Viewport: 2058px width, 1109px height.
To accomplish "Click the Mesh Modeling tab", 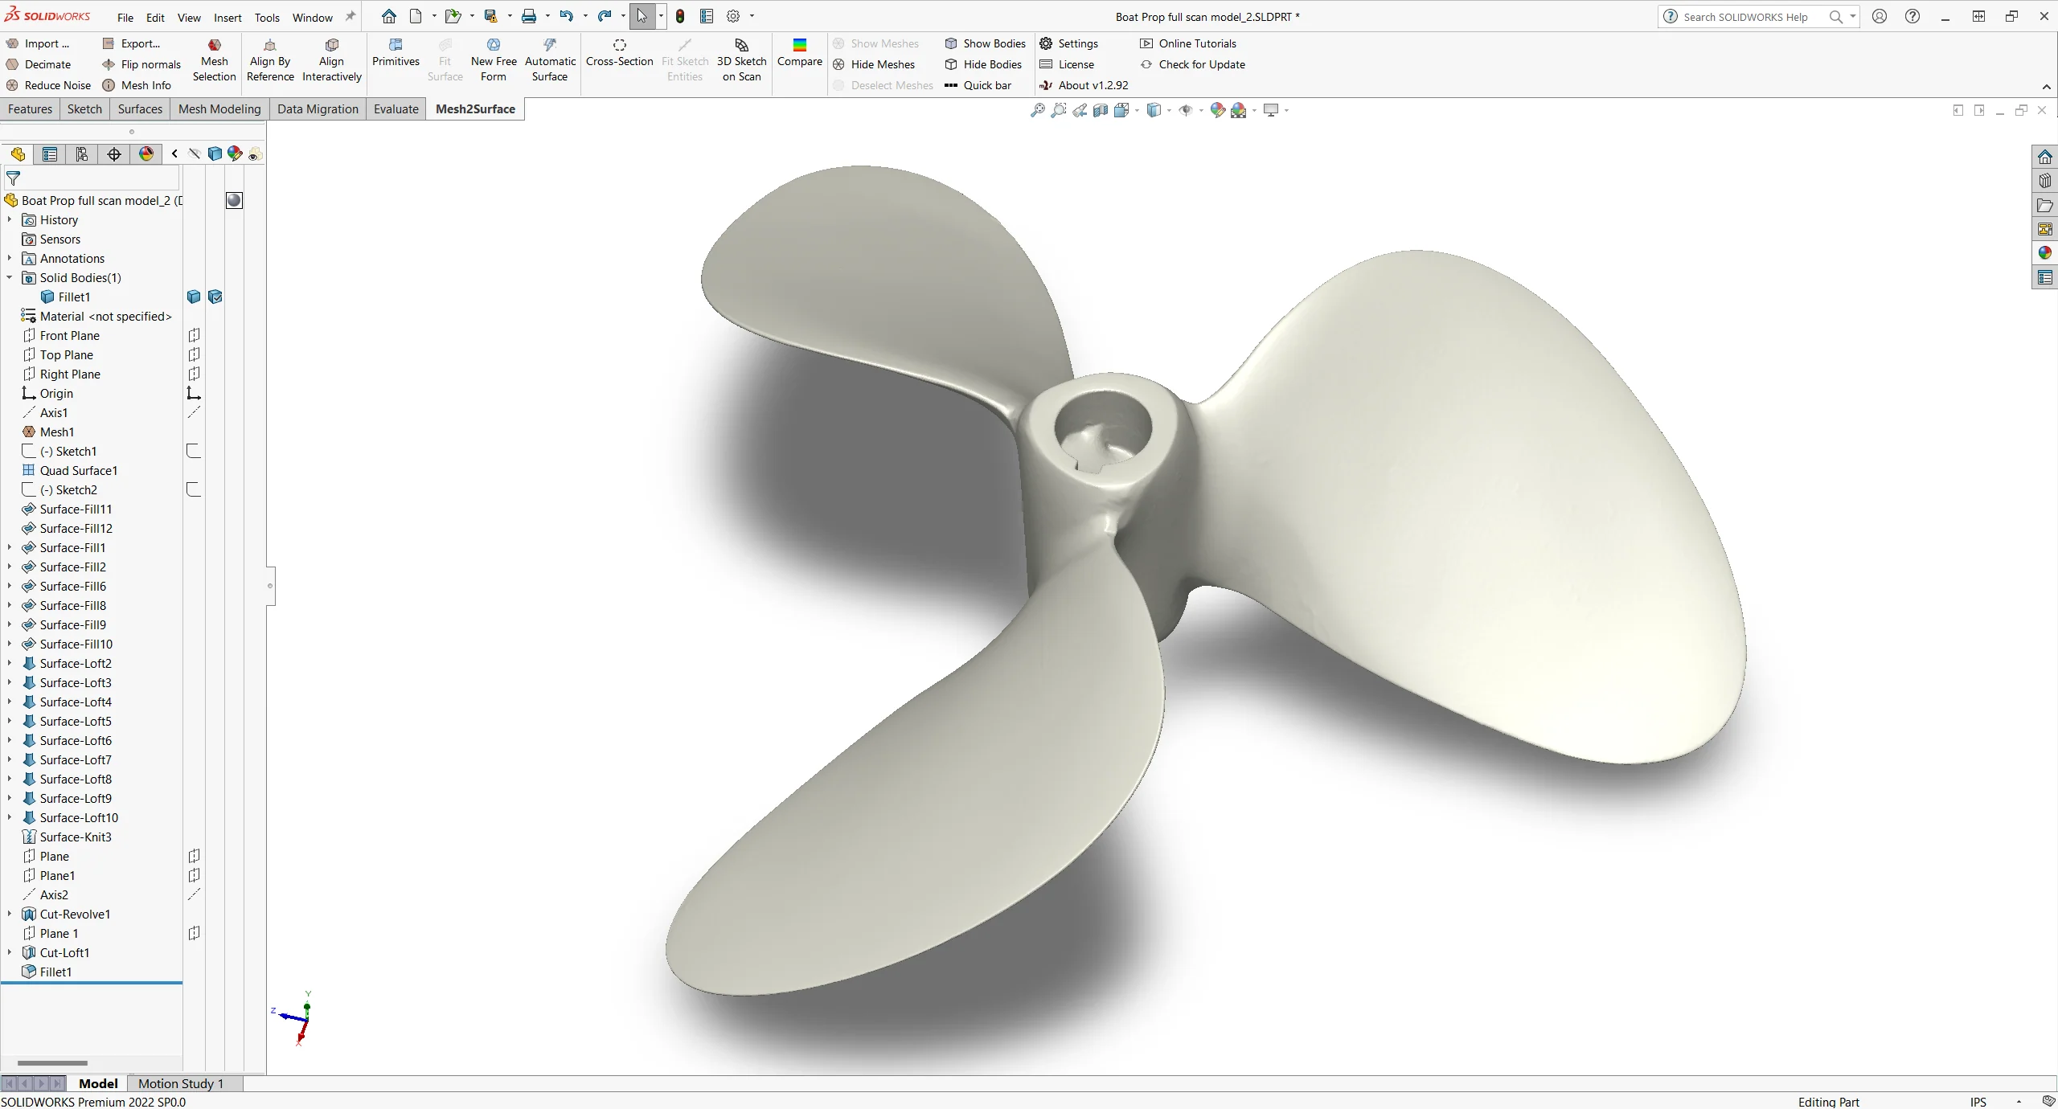I will (219, 108).
